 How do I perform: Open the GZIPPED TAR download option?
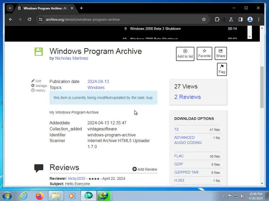tap(186, 172)
